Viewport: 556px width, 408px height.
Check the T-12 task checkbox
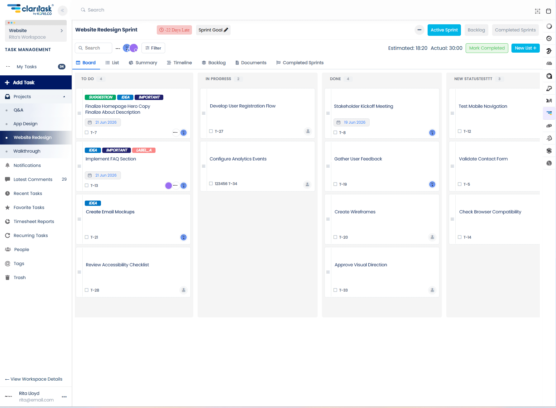coord(460,131)
